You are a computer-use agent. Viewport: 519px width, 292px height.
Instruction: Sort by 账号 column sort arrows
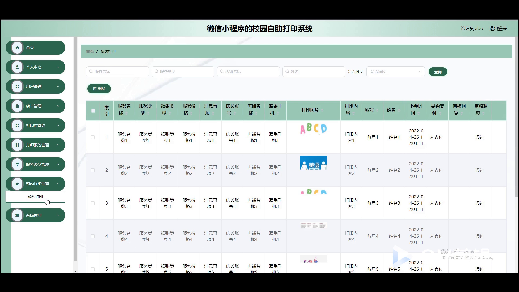377,110
